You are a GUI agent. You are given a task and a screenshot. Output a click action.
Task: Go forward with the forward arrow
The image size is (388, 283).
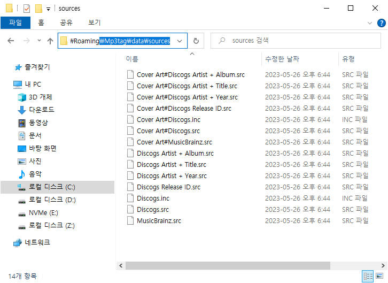[x=27, y=41]
